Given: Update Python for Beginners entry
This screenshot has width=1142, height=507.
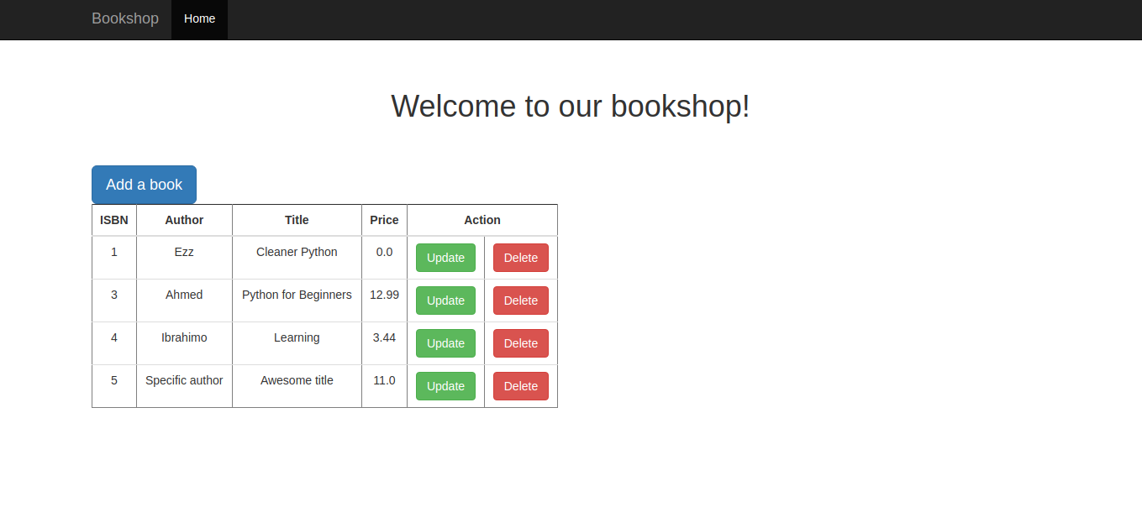Looking at the screenshot, I should click(445, 300).
